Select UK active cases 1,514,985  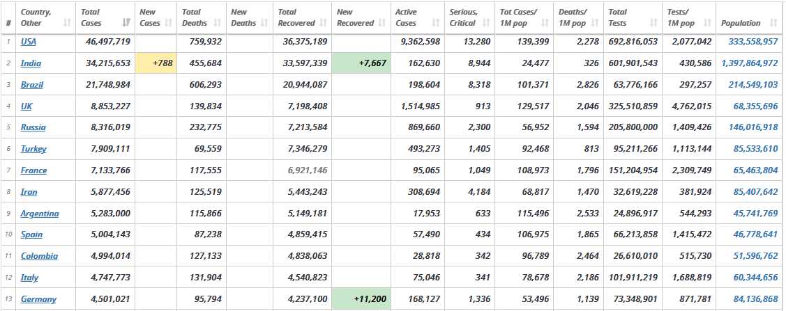(421, 106)
